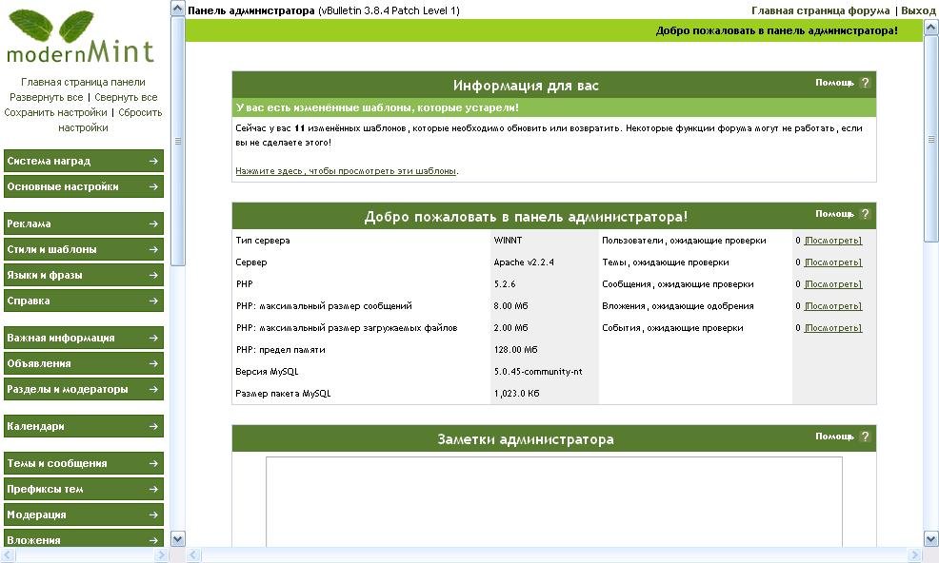
Task: Click left menu vertical scrollbar thumb
Action: 178,141
